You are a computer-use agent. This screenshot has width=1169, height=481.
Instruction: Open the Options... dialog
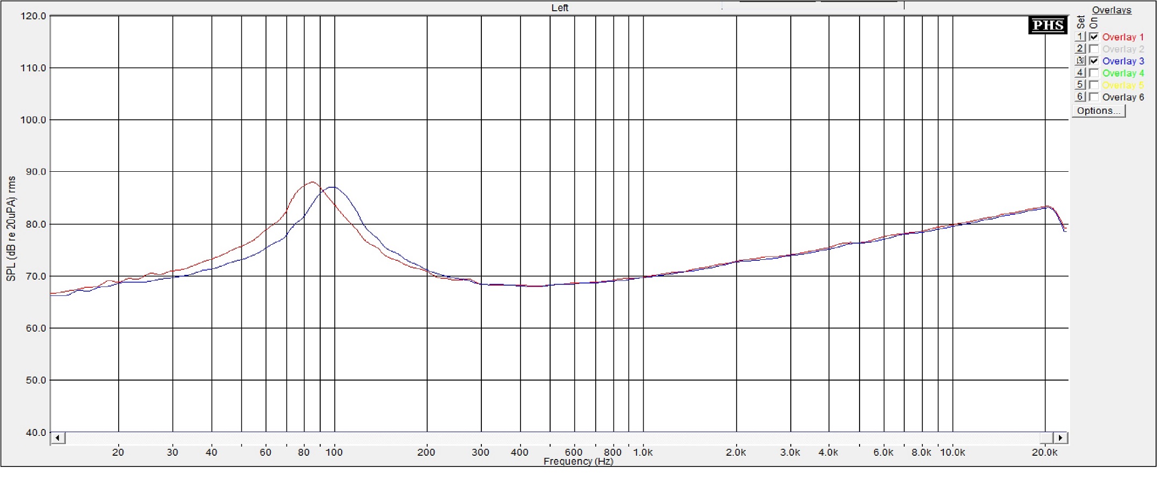tap(1098, 111)
